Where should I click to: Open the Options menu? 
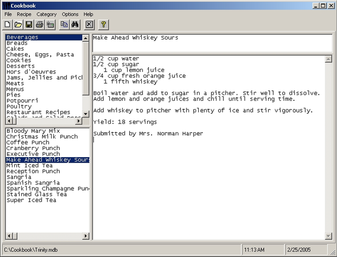click(x=70, y=14)
